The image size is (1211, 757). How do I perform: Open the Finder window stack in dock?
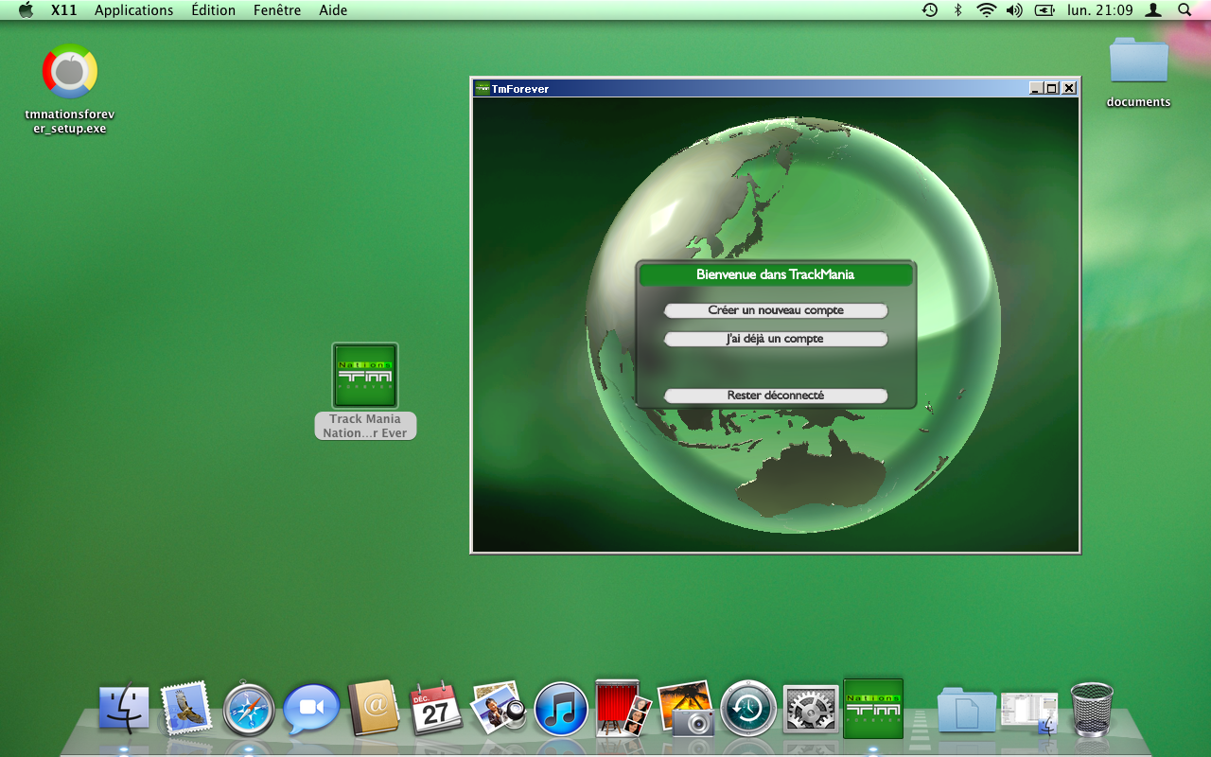tap(1029, 713)
